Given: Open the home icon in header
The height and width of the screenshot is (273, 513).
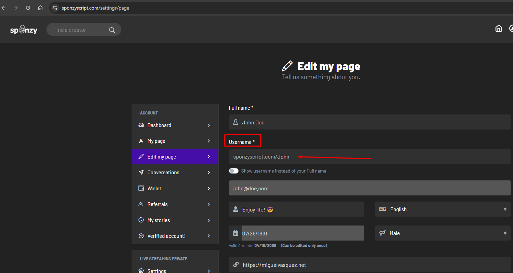Looking at the screenshot, I should pos(499,29).
